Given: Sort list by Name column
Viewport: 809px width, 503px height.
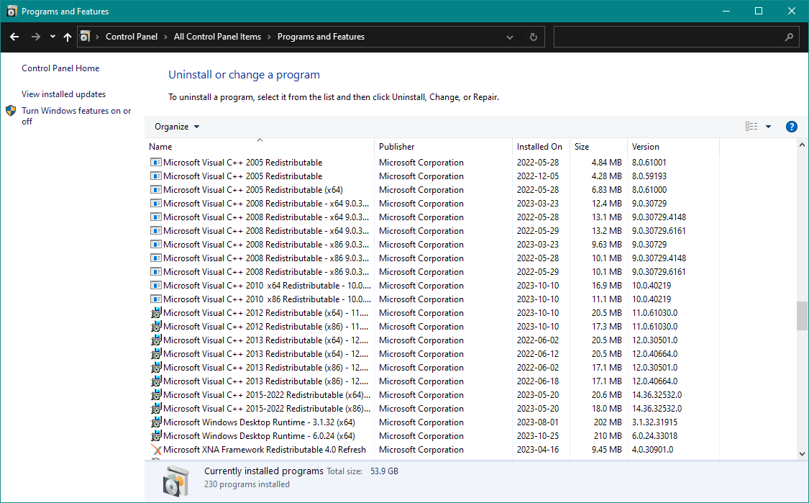Looking at the screenshot, I should coord(260,147).
